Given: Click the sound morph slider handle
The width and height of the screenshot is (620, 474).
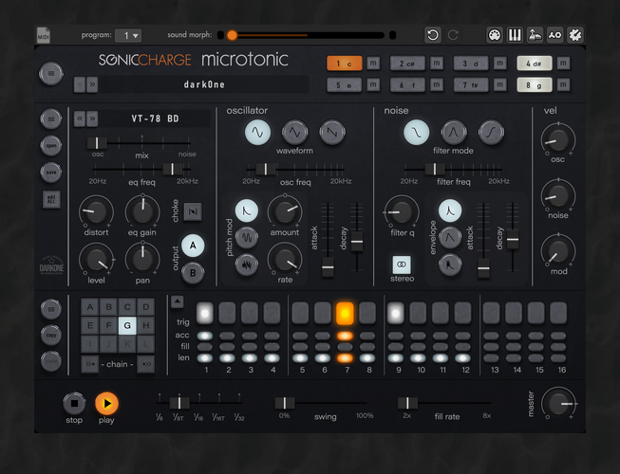Looking at the screenshot, I should [x=232, y=35].
